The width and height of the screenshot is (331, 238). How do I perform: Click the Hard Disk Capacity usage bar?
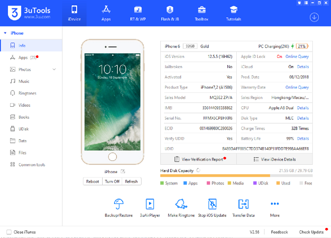pyautogui.click(x=236, y=176)
